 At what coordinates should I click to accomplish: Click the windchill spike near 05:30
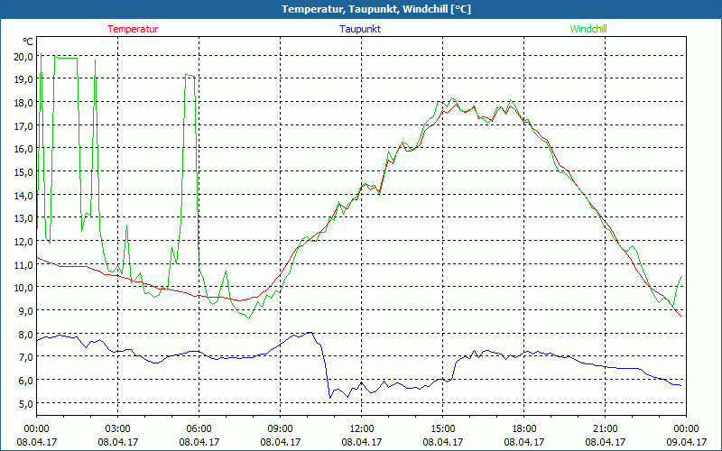(190, 76)
